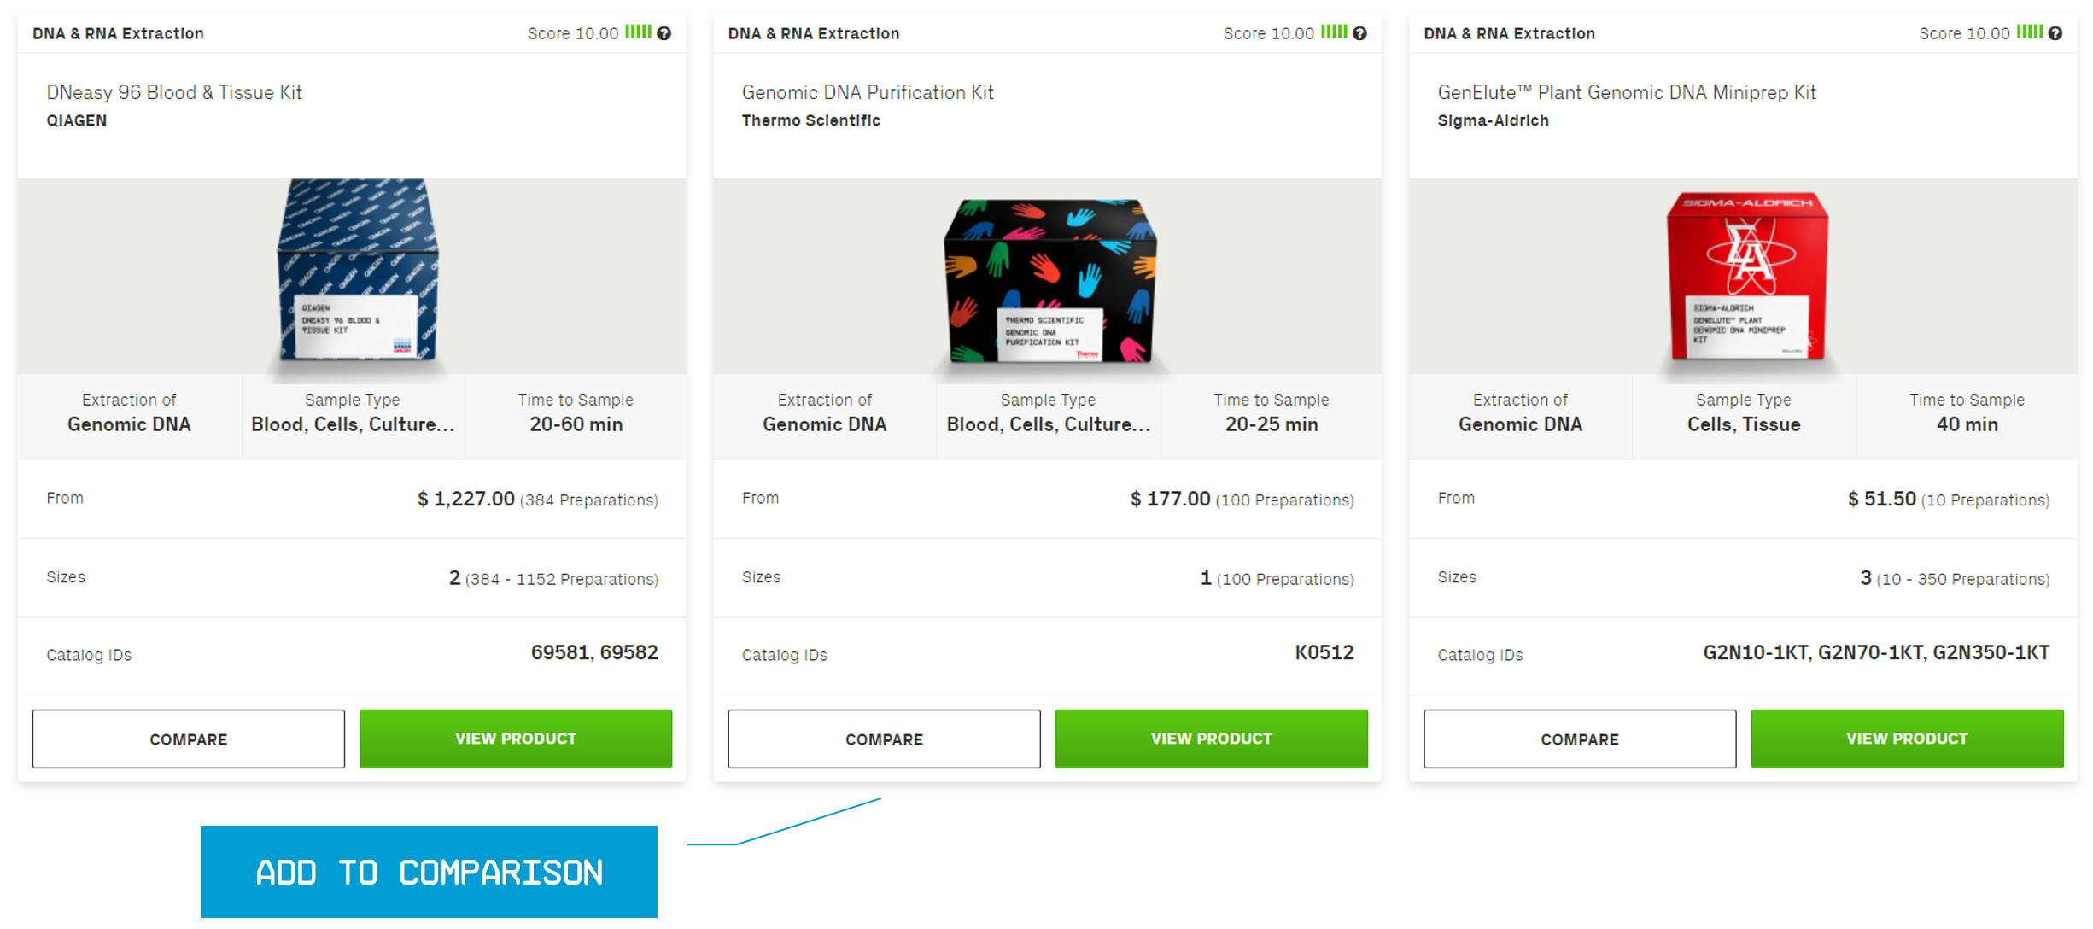View product for Thermo Scientific purification kit
Viewport: 2093px width, 929px height.
(1212, 739)
